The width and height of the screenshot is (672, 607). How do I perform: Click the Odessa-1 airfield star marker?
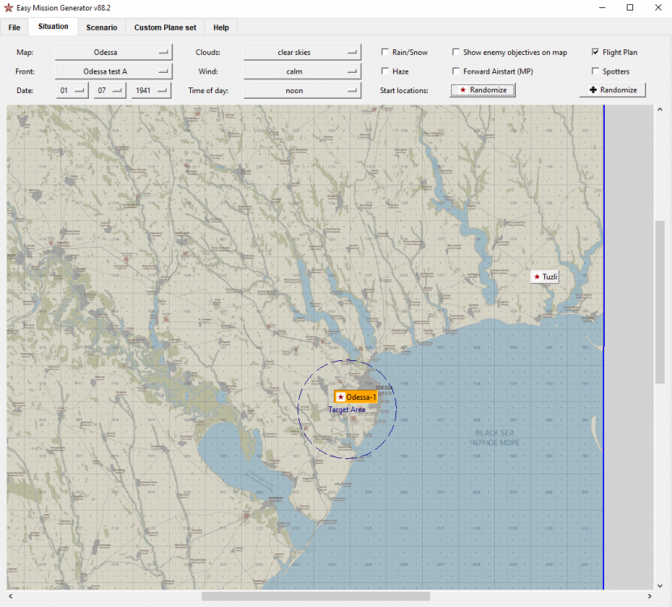[340, 397]
